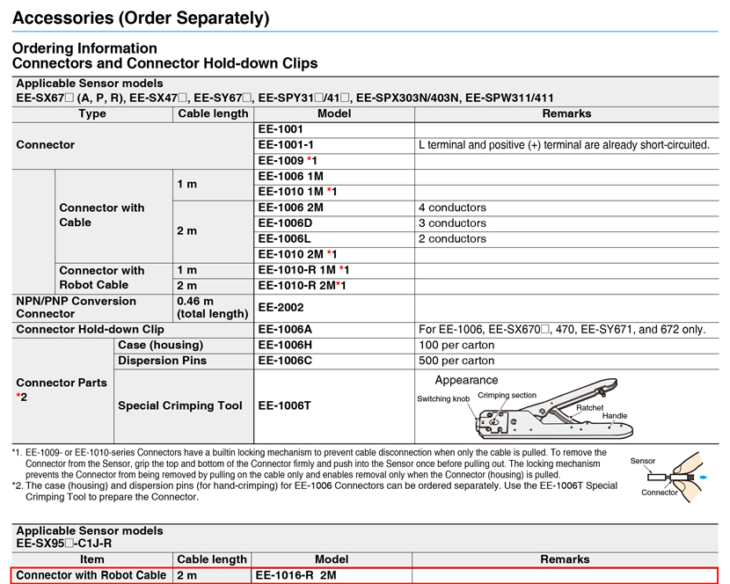Click the 'Appearance' label above the tool drawing

[x=466, y=381]
